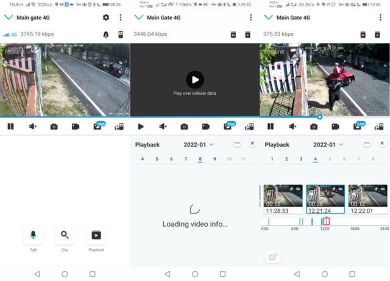Close Playback panel on middle screen
This screenshot has width=390, height=281.
pos(252,143)
